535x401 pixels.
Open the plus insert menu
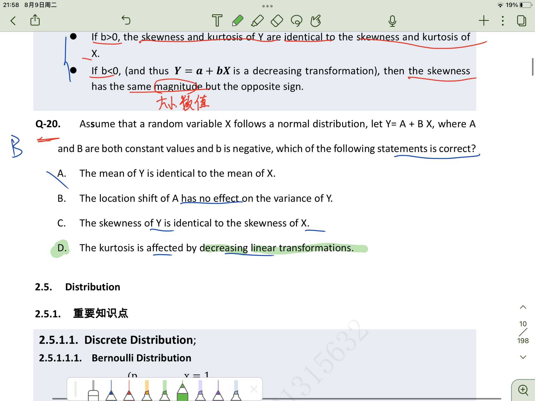click(484, 21)
